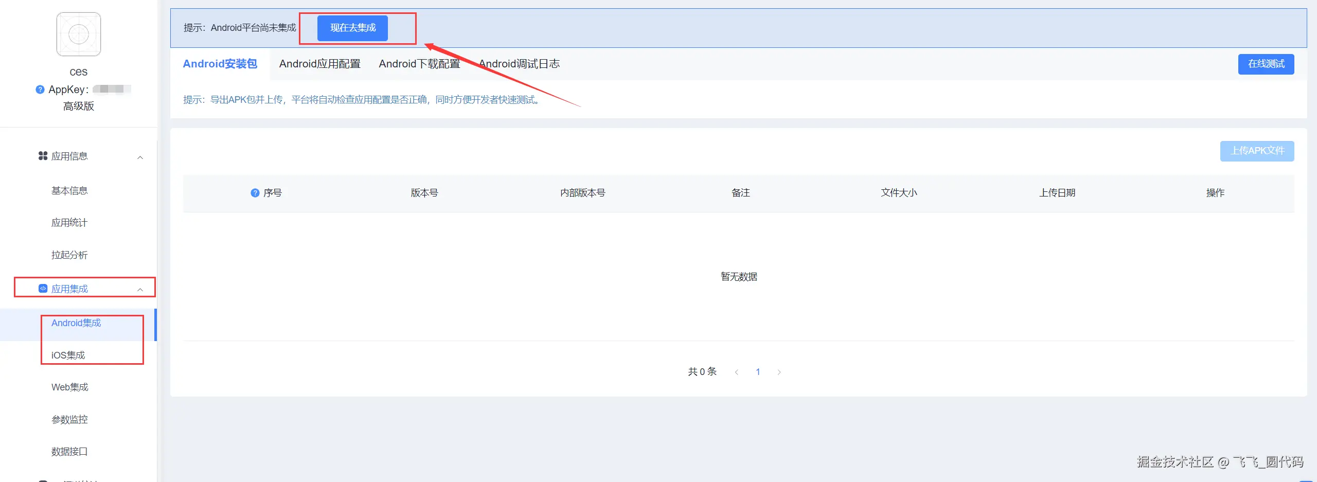Image resolution: width=1317 pixels, height=482 pixels.
Task: Click the 应用信息 menu label
Action: 69,156
